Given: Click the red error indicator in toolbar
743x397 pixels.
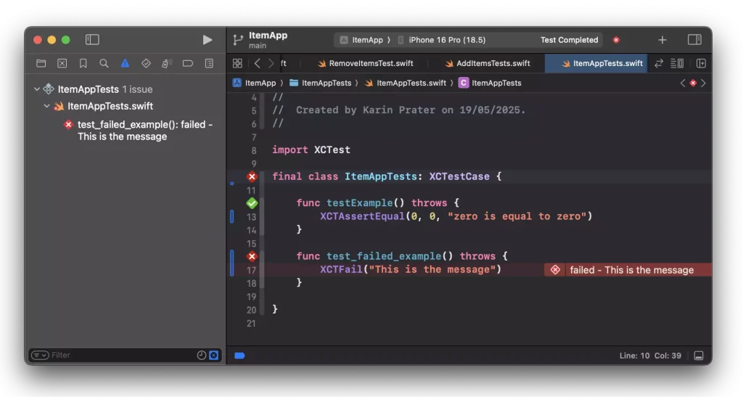Looking at the screenshot, I should [616, 40].
